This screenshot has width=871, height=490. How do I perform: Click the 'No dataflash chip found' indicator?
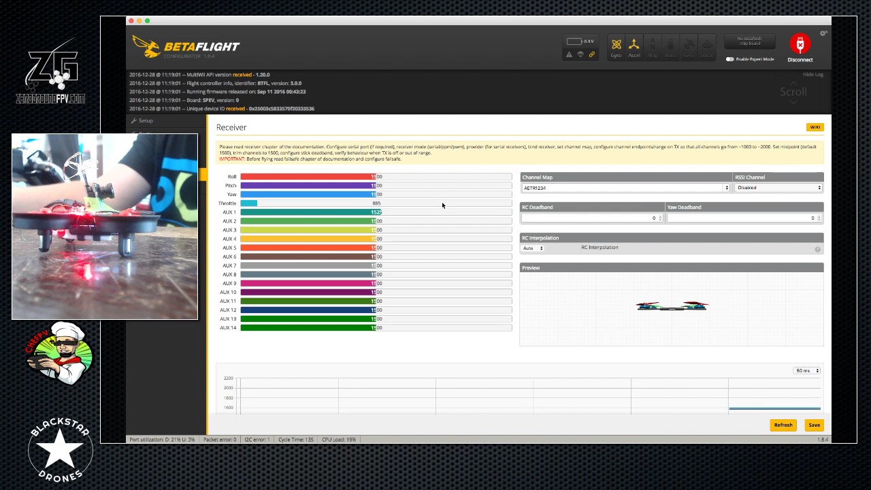[x=750, y=42]
